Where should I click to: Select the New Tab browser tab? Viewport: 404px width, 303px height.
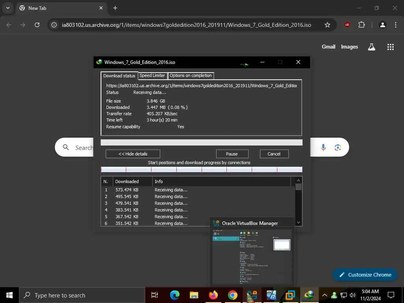(62, 8)
